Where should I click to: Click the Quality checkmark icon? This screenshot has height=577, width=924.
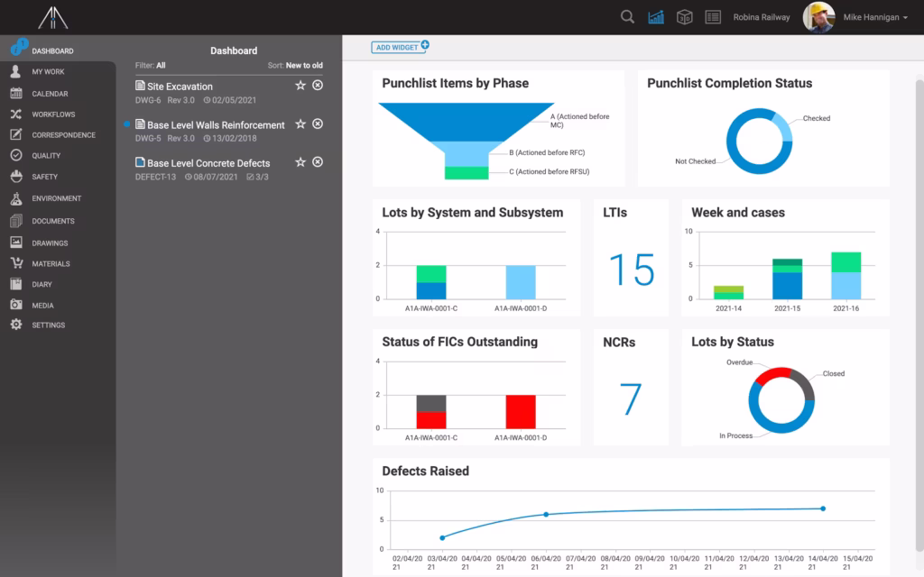[x=16, y=155]
